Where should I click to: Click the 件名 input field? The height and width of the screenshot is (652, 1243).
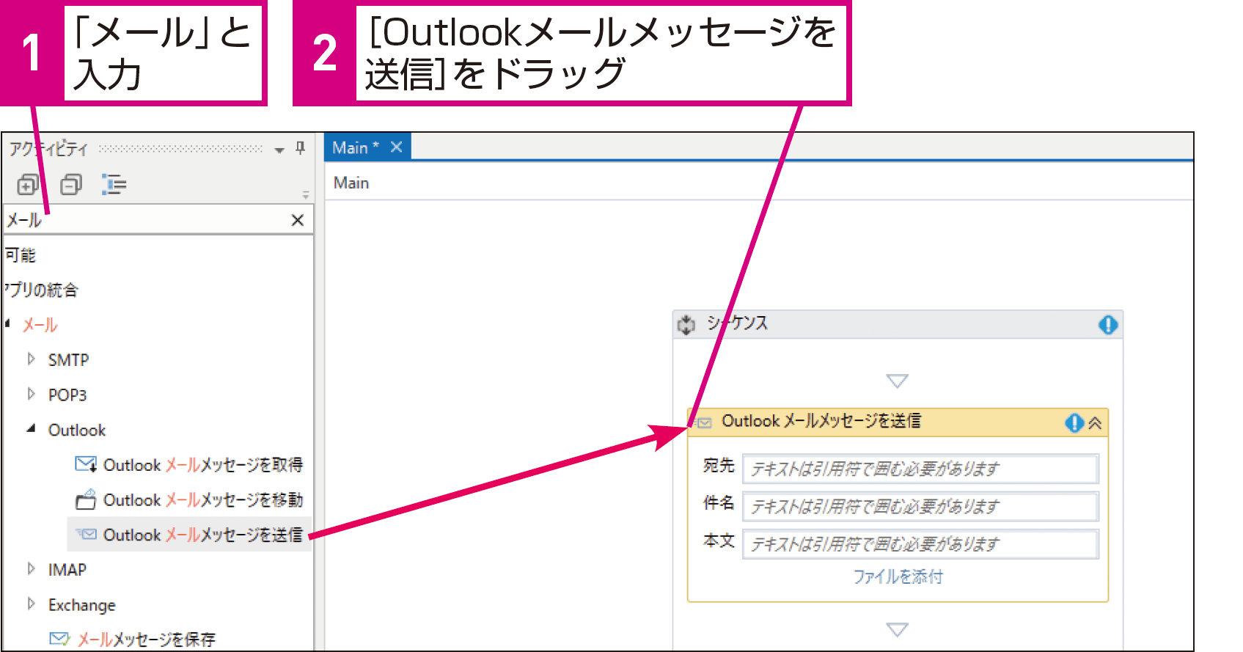[920, 506]
